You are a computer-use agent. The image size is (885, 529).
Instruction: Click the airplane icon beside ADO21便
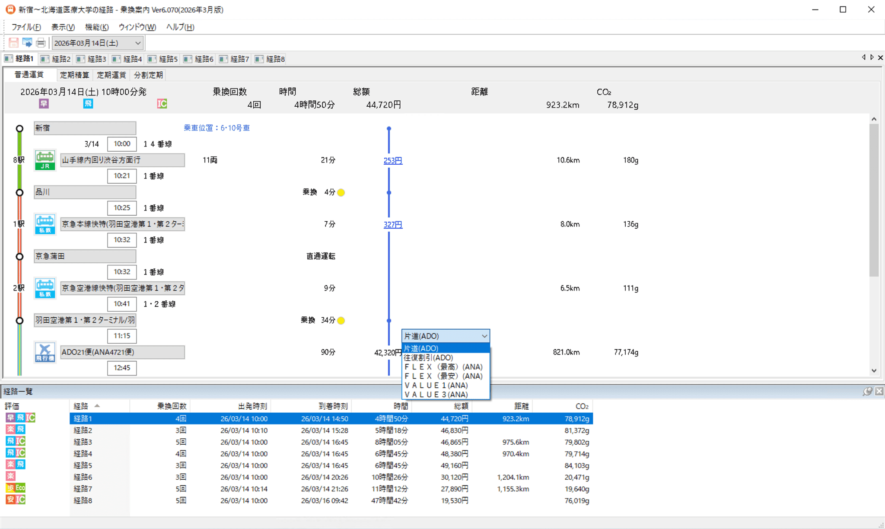click(45, 352)
